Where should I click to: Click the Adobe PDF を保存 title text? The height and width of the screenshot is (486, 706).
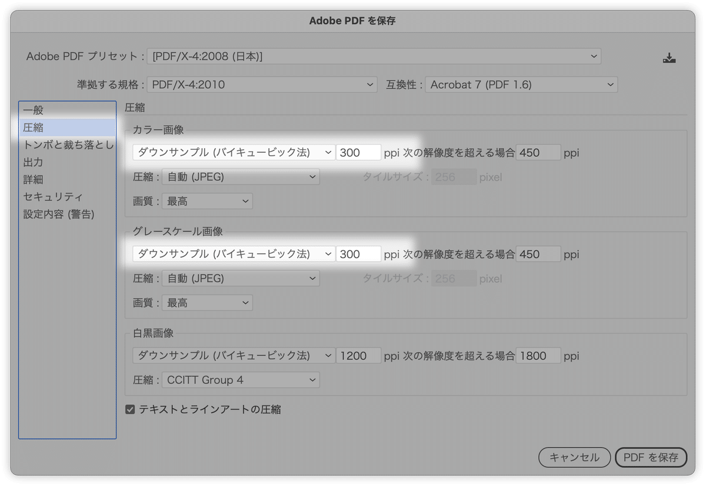tap(352, 21)
